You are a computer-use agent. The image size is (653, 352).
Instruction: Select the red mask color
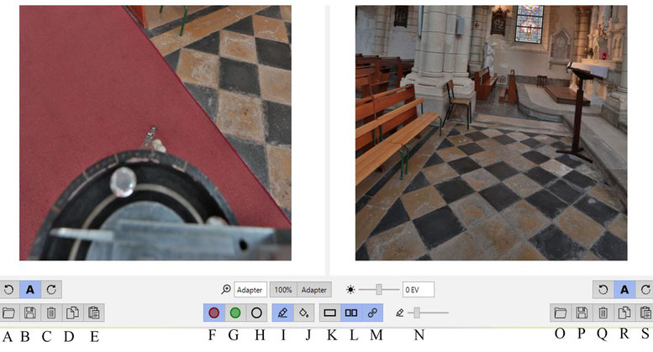[x=214, y=313]
